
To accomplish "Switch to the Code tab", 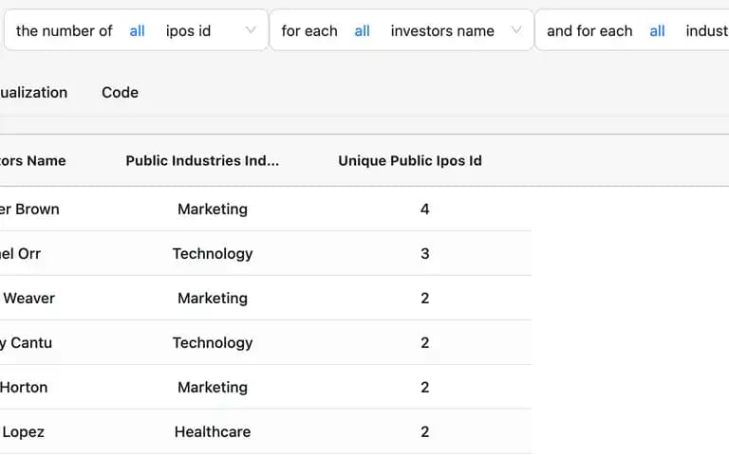I will (x=120, y=92).
